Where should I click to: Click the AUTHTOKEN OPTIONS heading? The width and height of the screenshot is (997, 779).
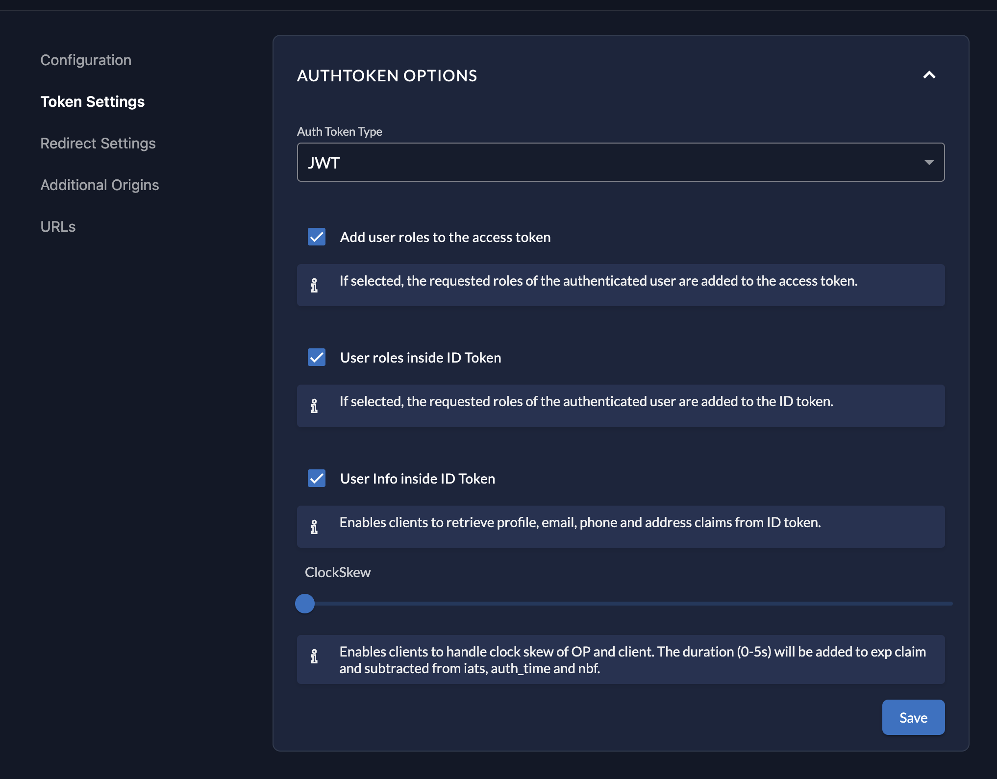tap(387, 75)
